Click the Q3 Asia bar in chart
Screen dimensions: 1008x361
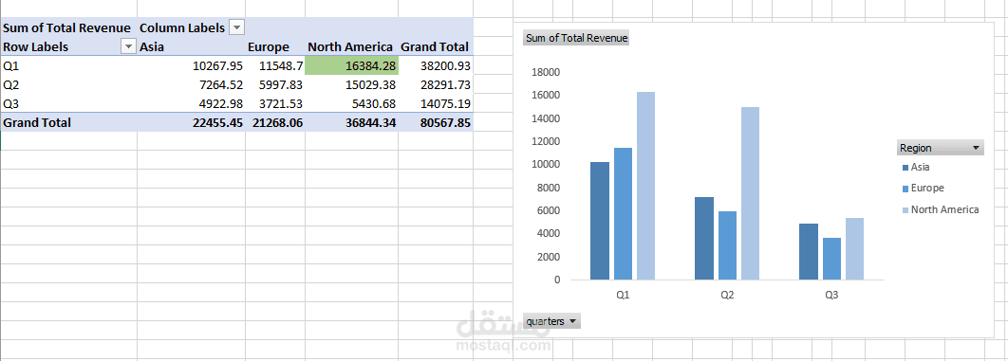[x=808, y=251]
